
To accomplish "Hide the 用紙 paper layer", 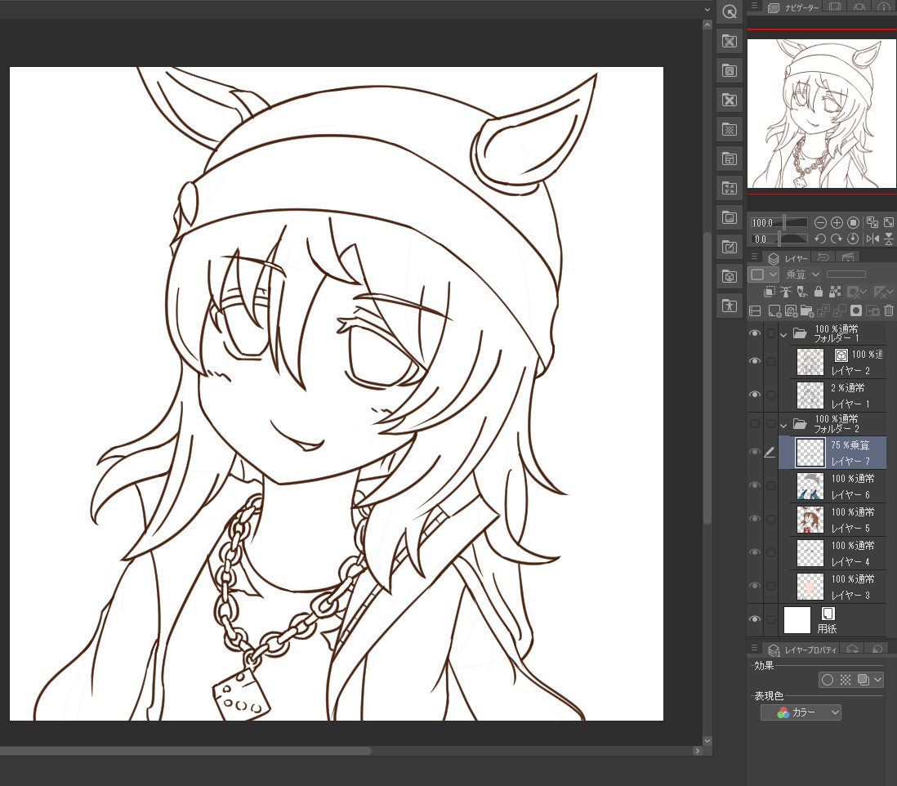I will coord(755,619).
